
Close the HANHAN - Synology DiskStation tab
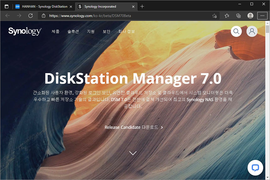tap(71, 7)
